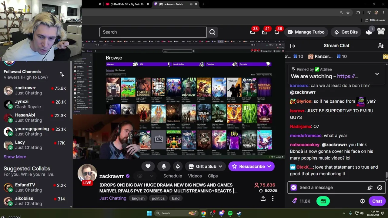388x218 pixels.
Task: Bookmark this page with the star icon
Action: [x=348, y=13]
